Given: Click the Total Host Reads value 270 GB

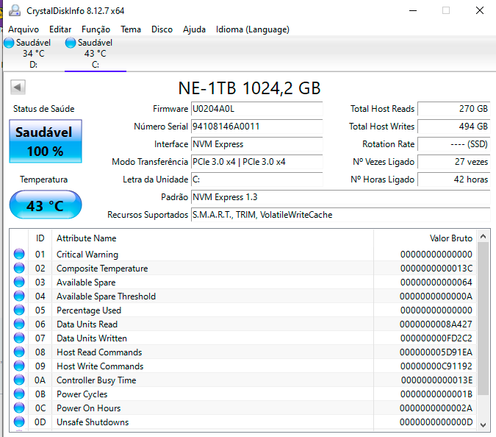Looking at the screenshot, I should coord(453,109).
